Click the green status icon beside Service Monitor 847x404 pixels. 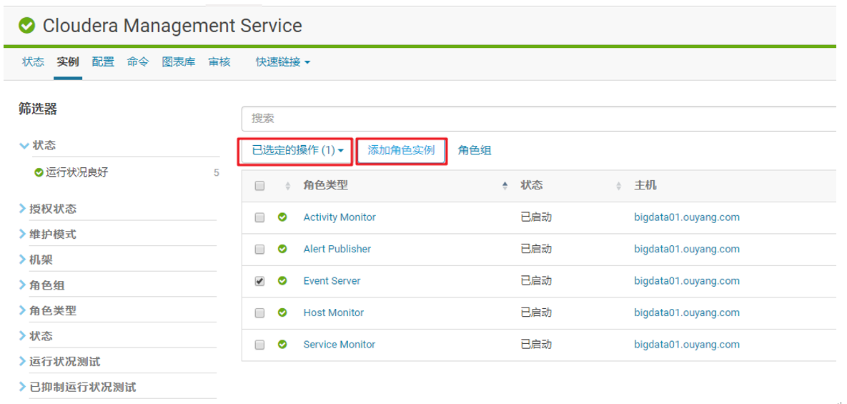coord(282,345)
